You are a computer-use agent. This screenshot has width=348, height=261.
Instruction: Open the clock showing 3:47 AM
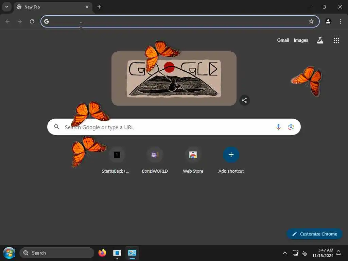click(323, 253)
